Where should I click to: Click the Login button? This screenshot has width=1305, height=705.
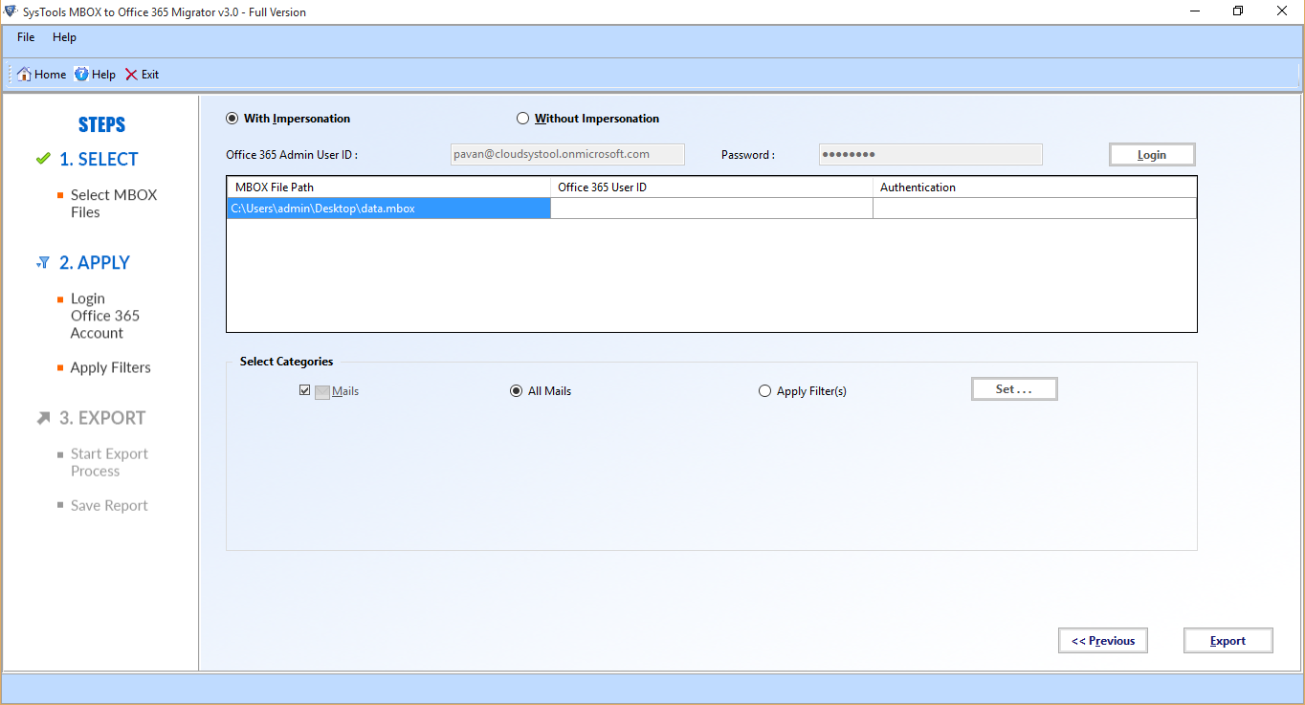coord(1152,155)
